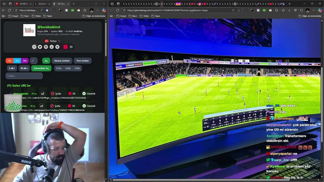Viewport: 324px width, 182px height.
Task: Click Sil for alperyaparlar URL
Action: pyautogui.click(x=71, y=94)
